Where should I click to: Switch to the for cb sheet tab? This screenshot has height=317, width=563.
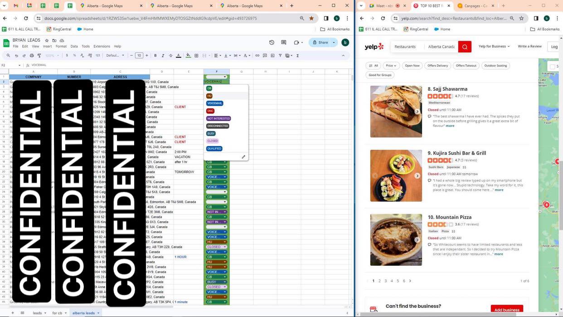click(x=57, y=313)
